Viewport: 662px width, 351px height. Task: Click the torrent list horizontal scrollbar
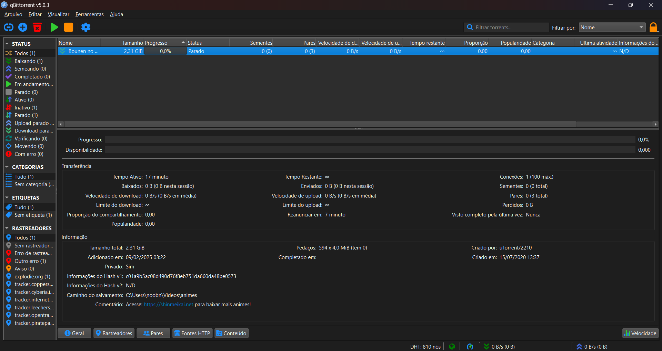(320, 124)
